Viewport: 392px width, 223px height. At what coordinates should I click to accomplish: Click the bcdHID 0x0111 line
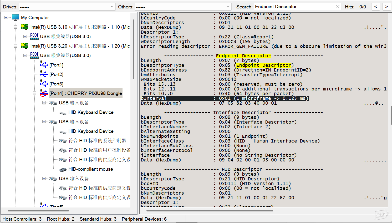tap(216, 184)
